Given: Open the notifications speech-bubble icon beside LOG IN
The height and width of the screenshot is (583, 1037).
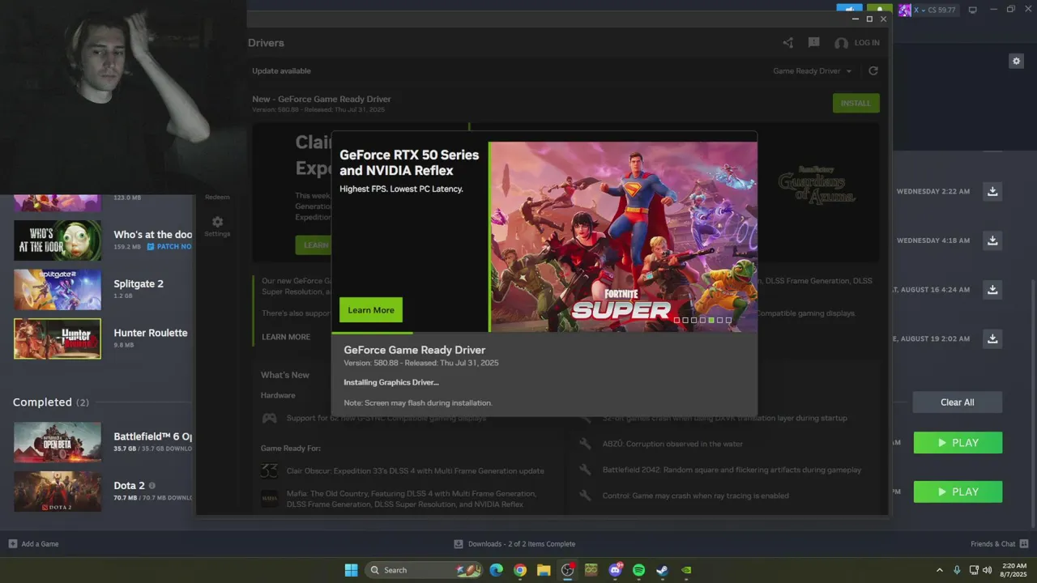Looking at the screenshot, I should coord(814,43).
